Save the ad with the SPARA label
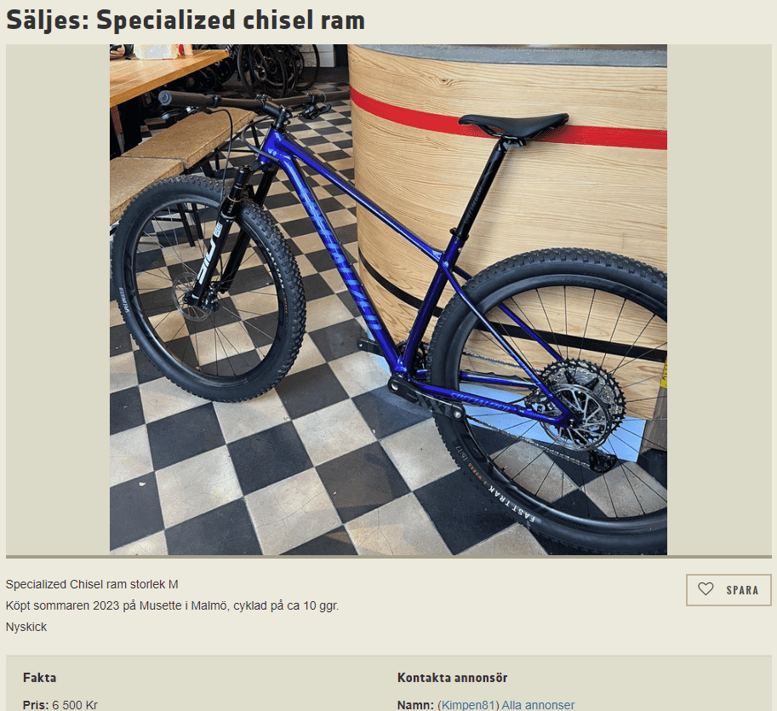The height and width of the screenshot is (711, 777). (728, 589)
